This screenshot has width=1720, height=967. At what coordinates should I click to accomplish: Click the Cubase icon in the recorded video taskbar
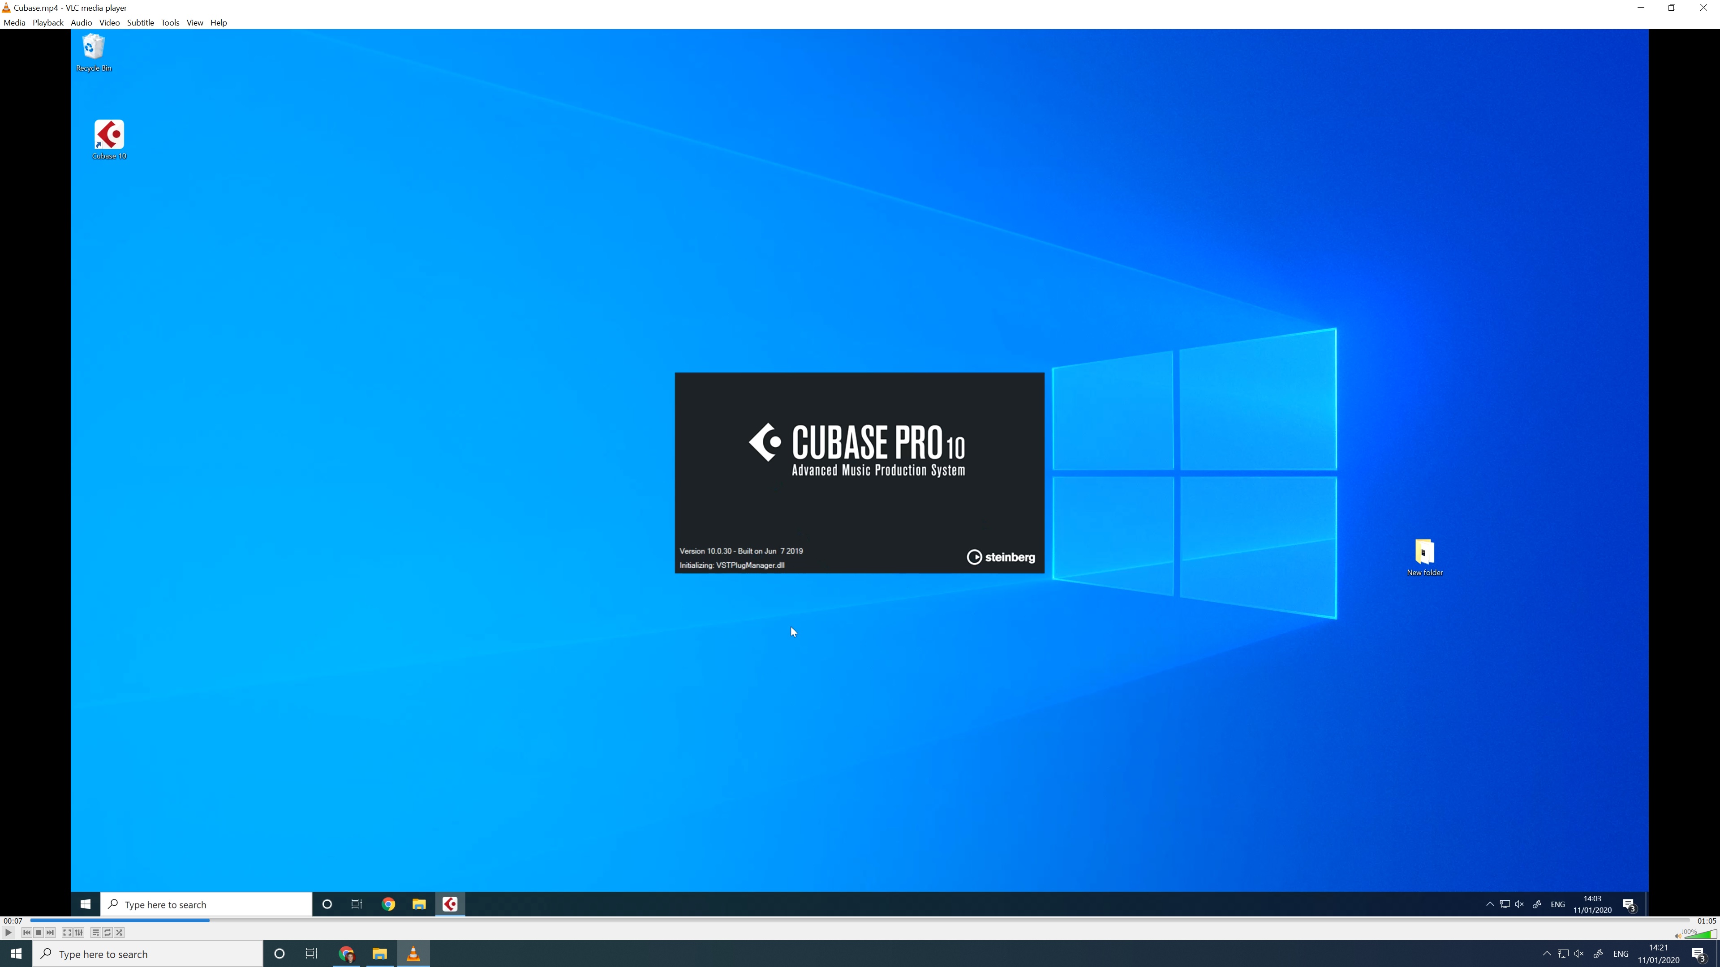pos(450,904)
